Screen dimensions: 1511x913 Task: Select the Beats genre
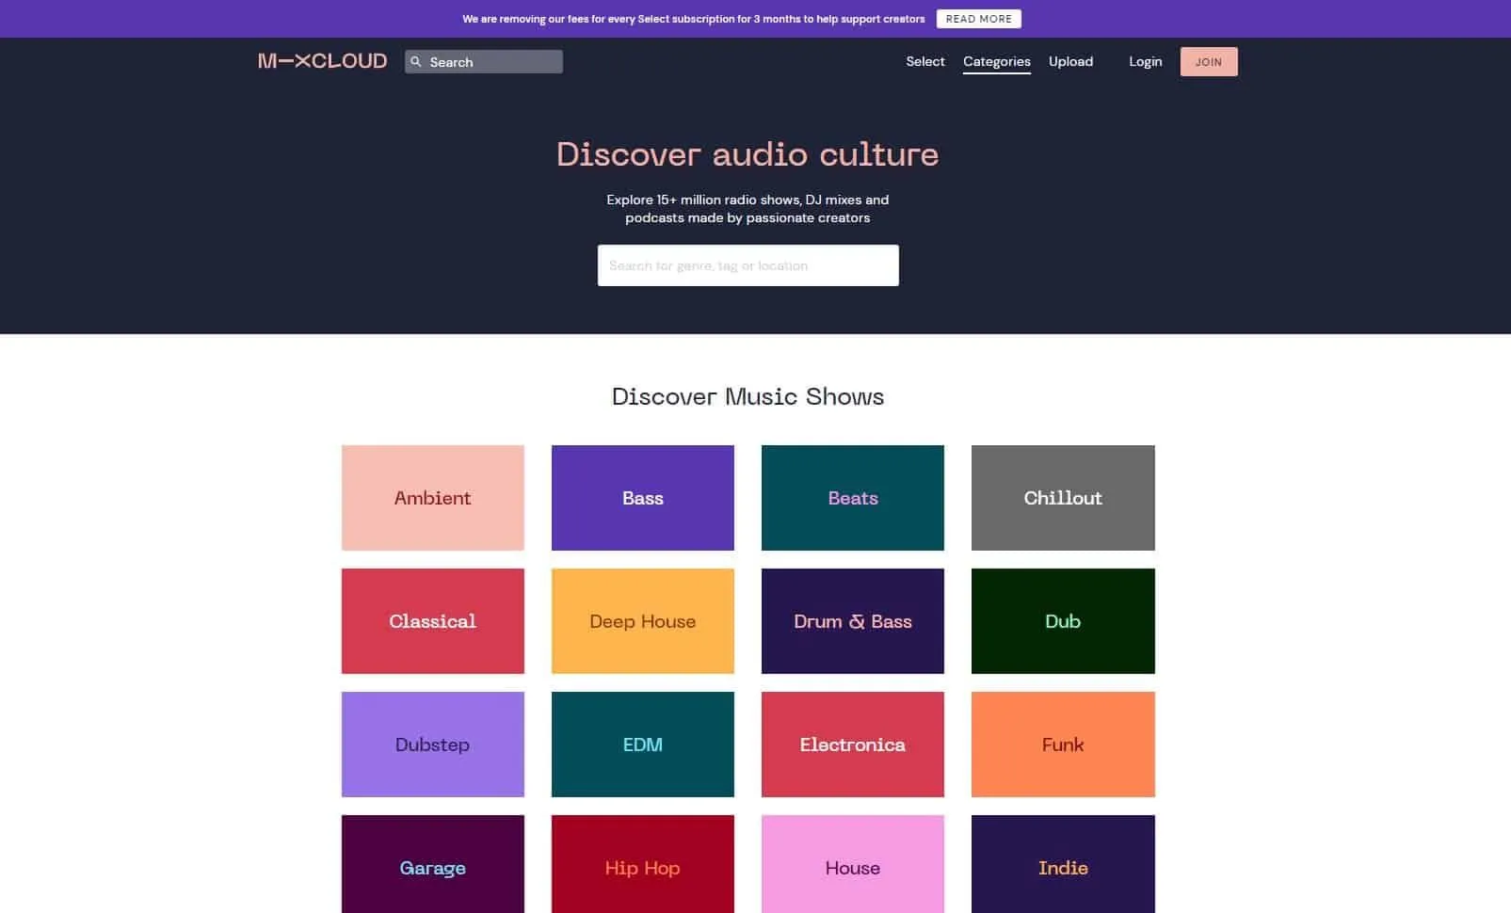(x=852, y=498)
